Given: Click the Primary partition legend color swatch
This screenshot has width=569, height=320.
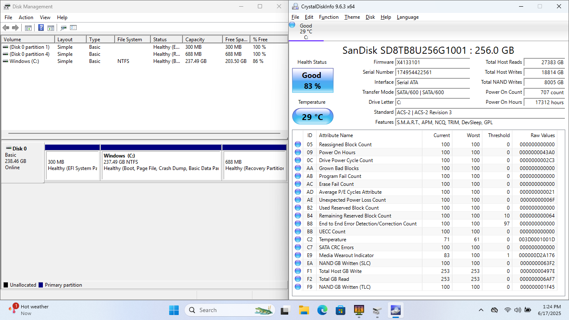Looking at the screenshot, I should [41, 285].
